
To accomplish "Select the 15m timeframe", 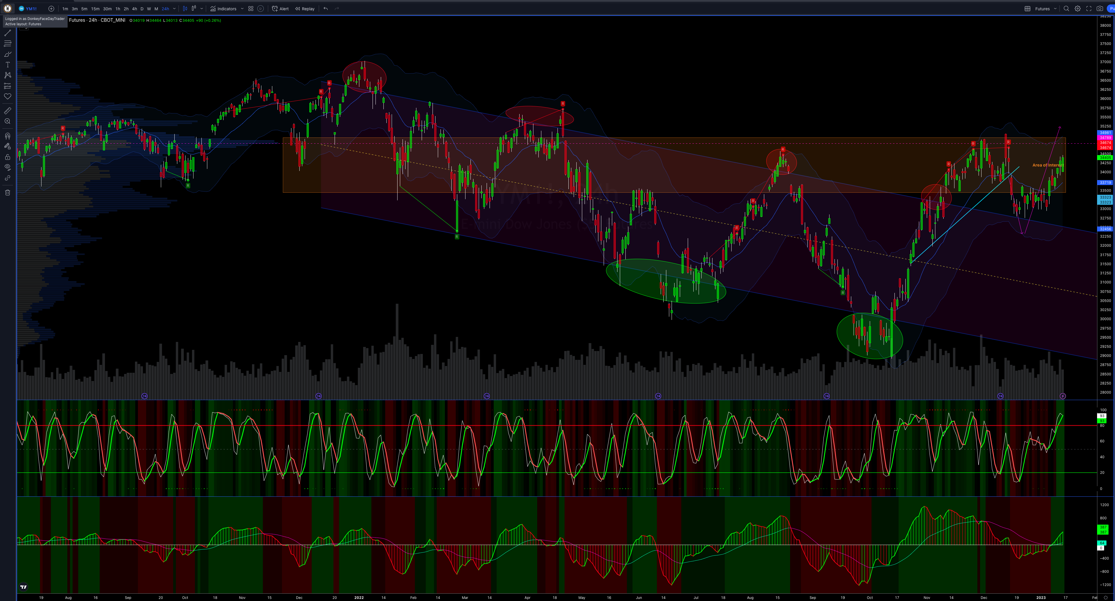I will 95,9.
